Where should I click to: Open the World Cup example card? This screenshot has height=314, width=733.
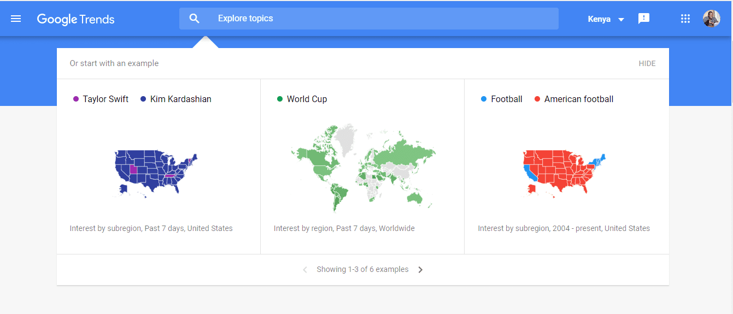362,167
